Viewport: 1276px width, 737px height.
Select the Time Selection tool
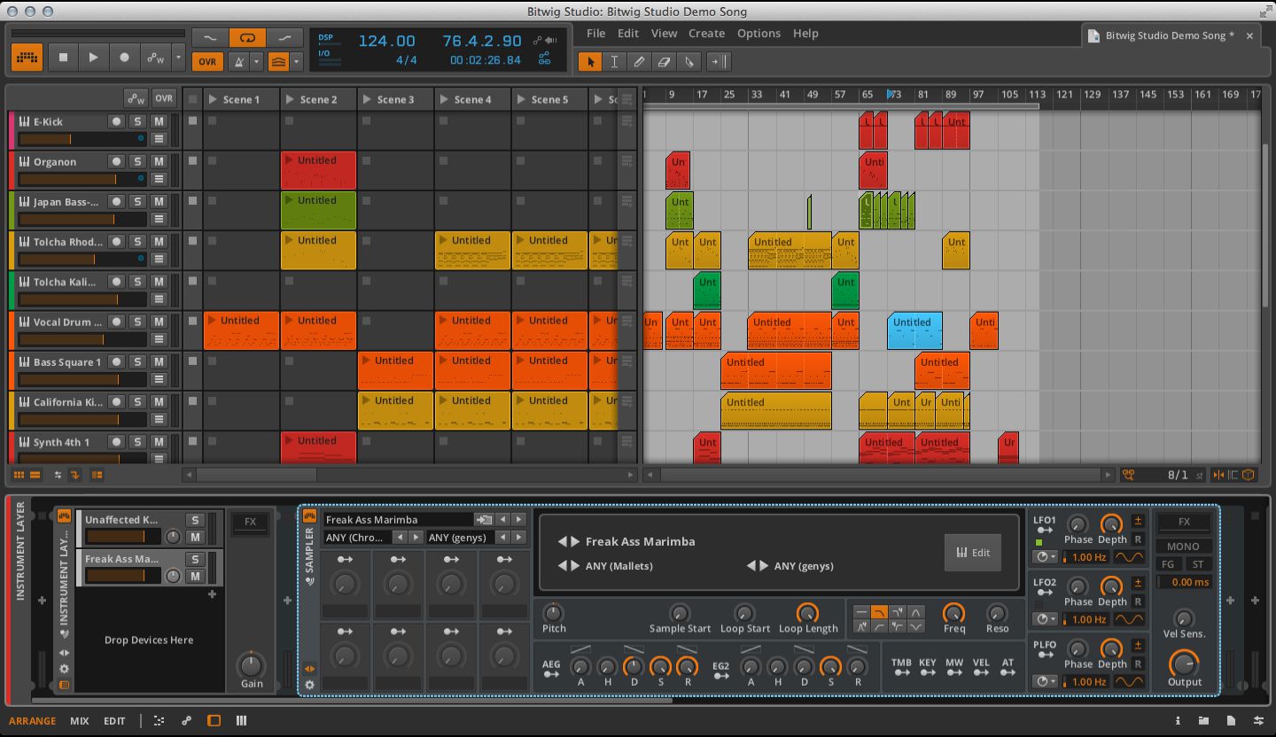tap(614, 61)
